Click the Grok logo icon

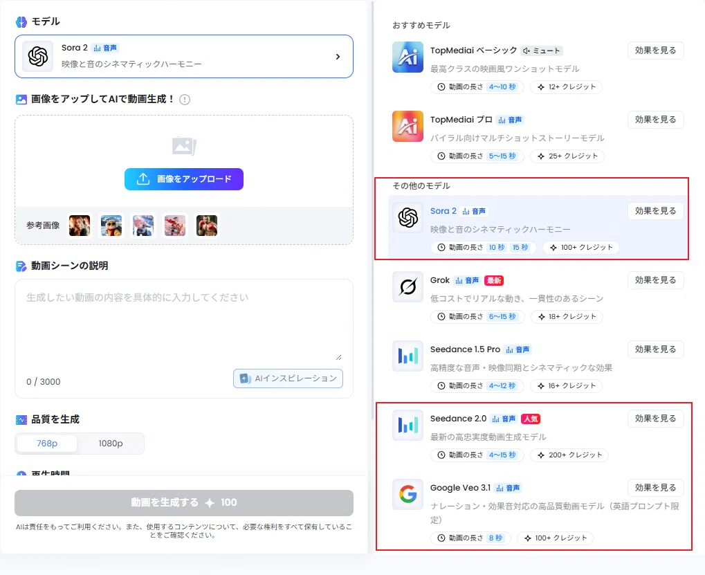click(408, 287)
